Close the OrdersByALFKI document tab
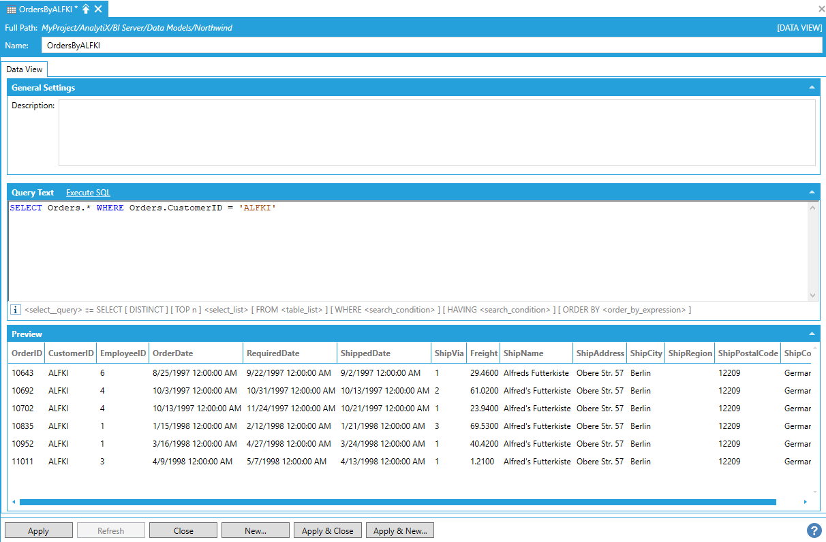Viewport: 826px width, 542px height. pos(99,9)
